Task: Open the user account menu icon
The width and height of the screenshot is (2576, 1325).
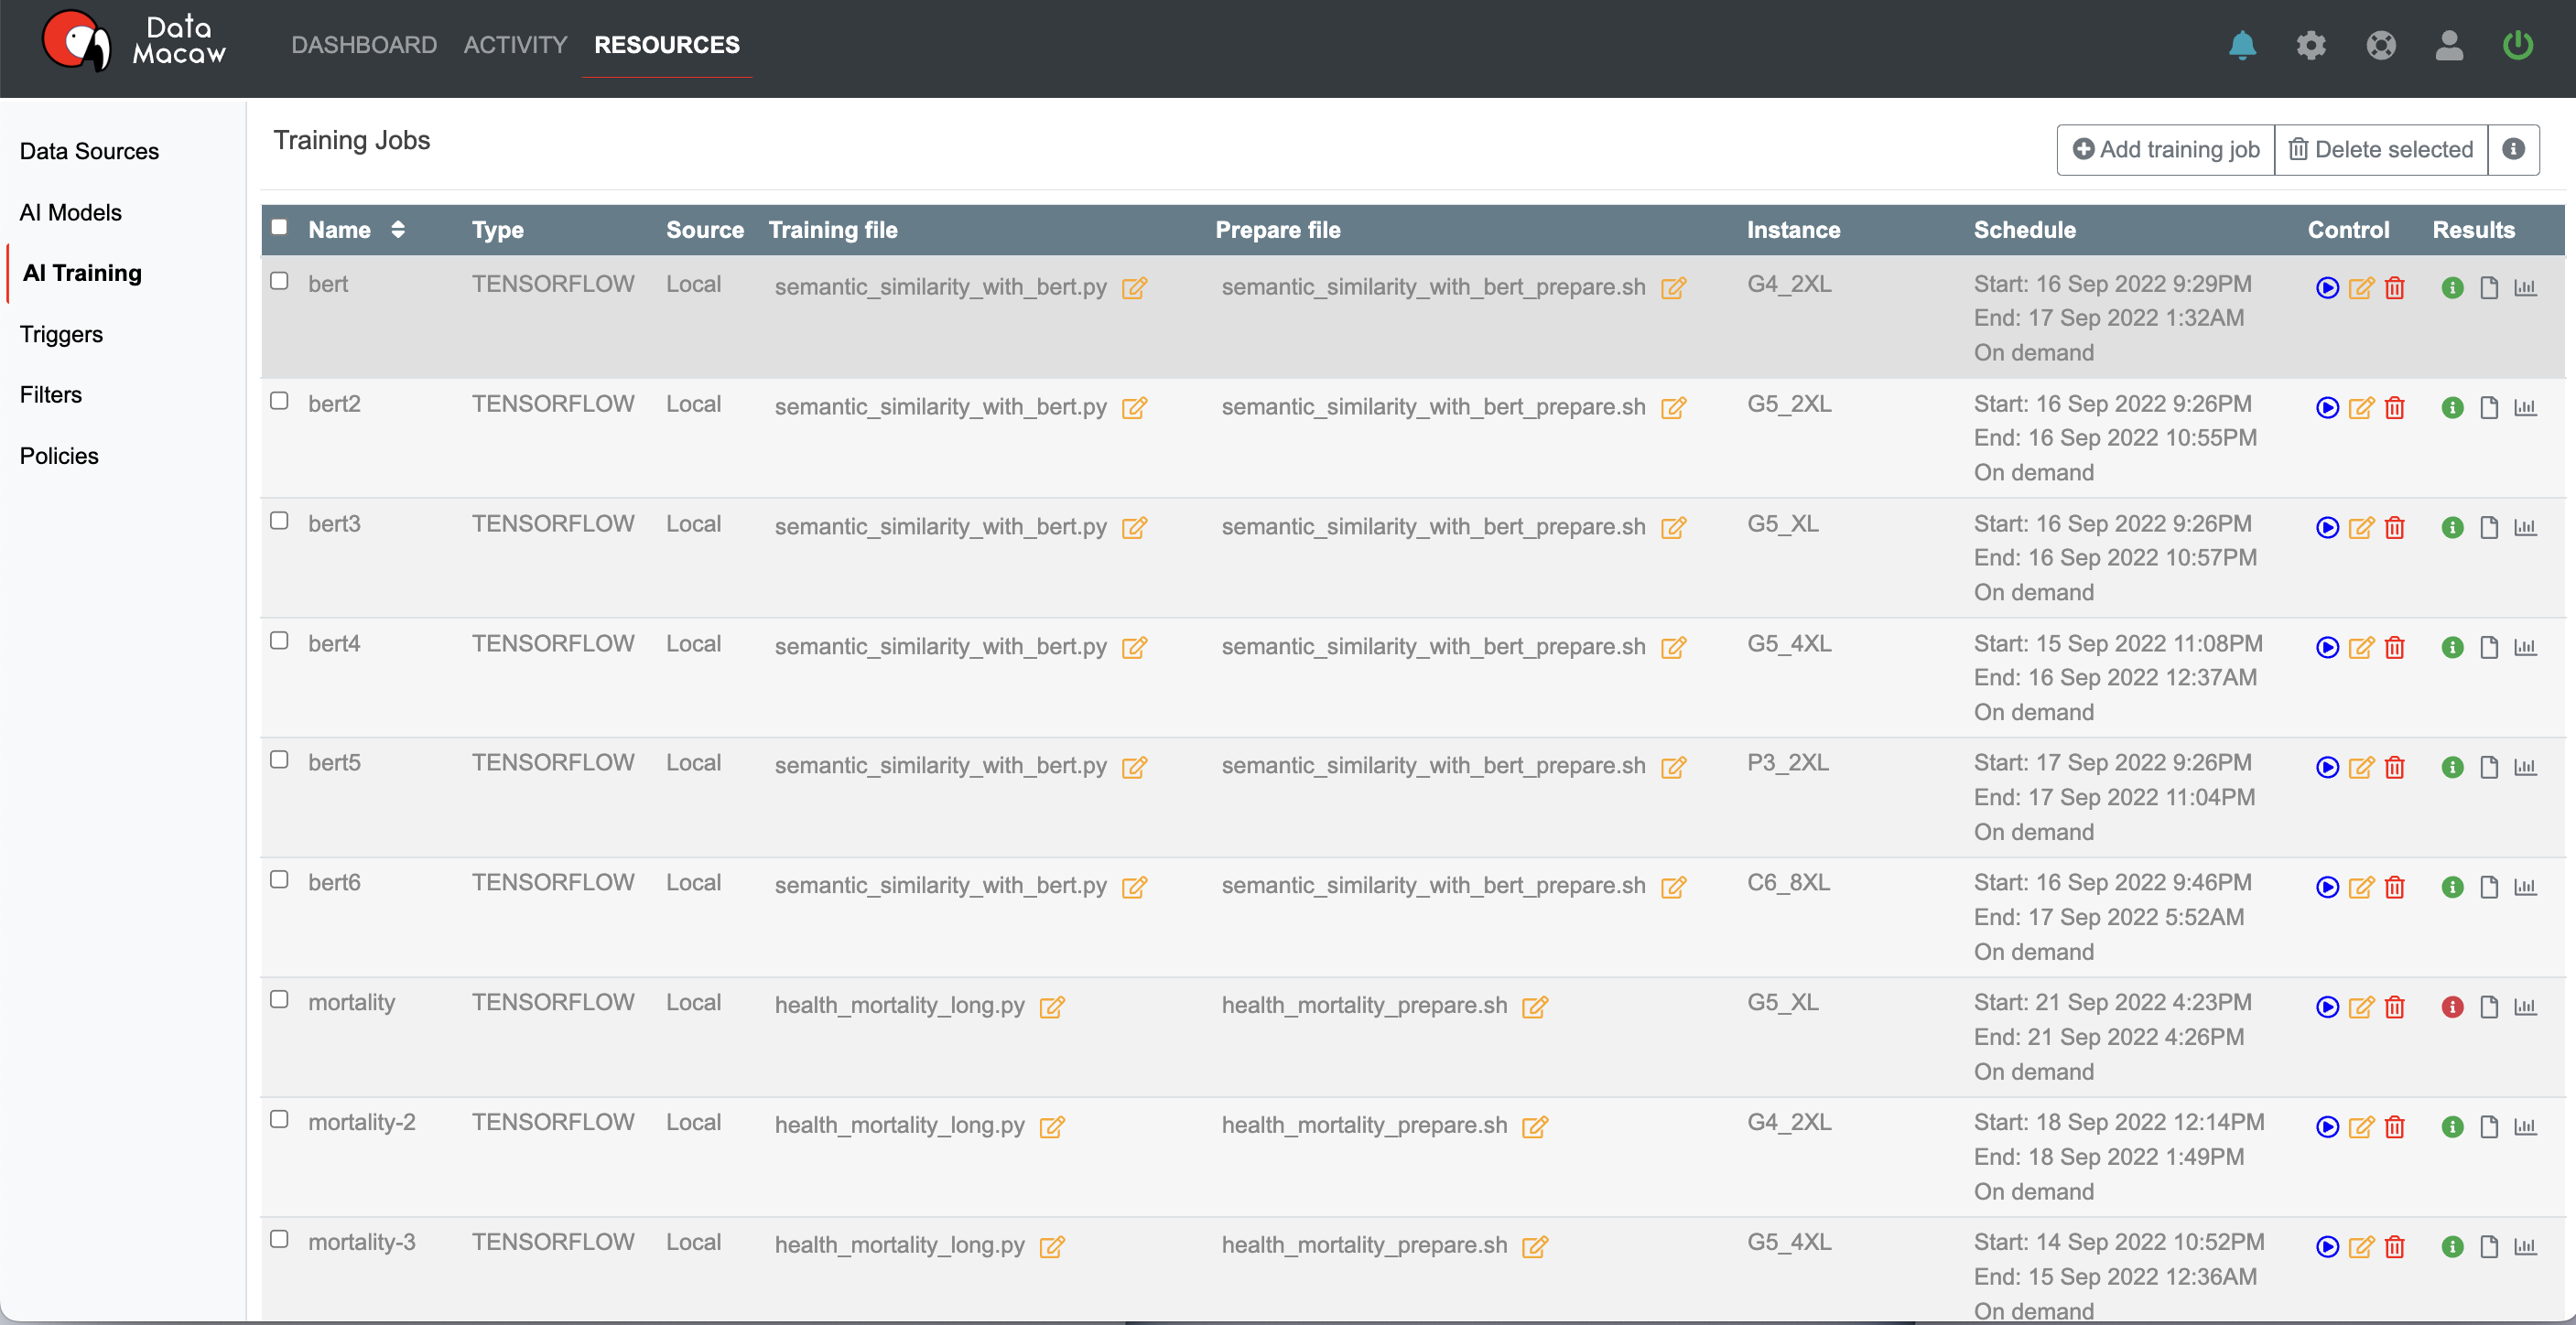Action: coord(2448,45)
